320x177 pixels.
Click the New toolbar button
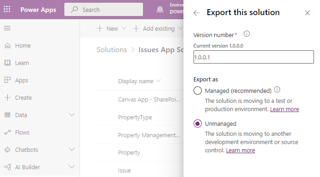coord(108,28)
